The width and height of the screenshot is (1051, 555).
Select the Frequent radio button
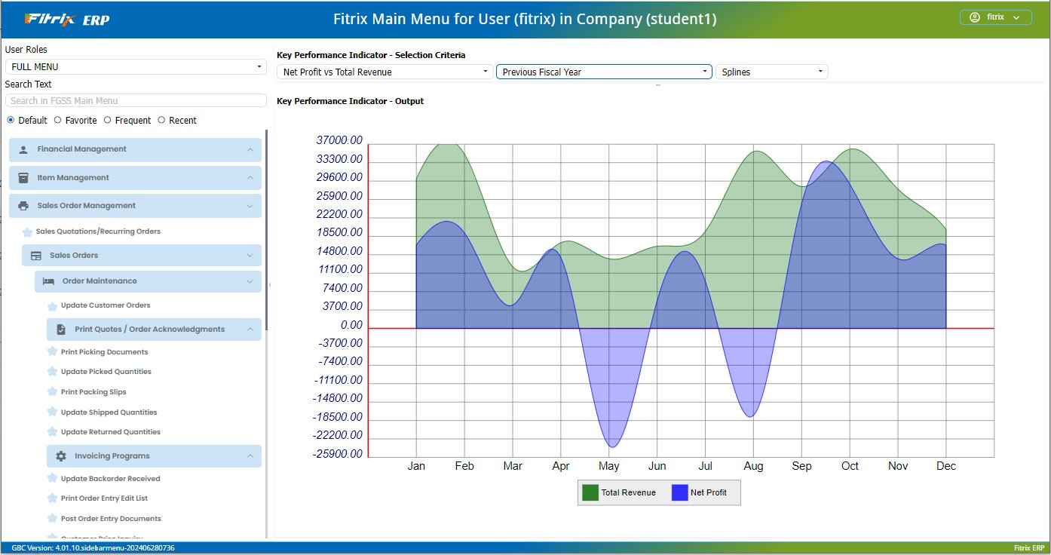tap(108, 120)
